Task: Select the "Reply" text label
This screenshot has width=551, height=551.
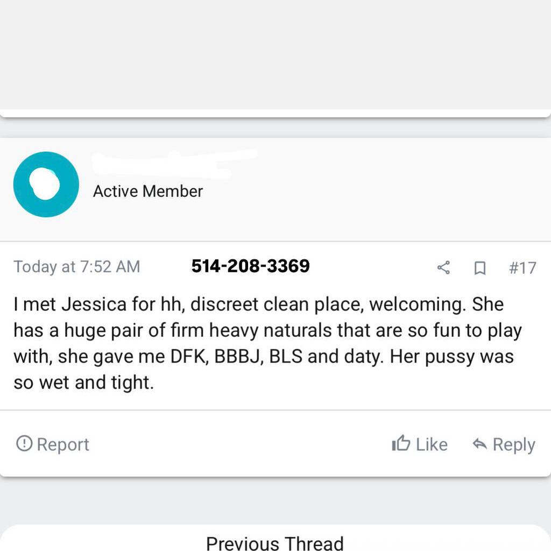Action: click(514, 444)
